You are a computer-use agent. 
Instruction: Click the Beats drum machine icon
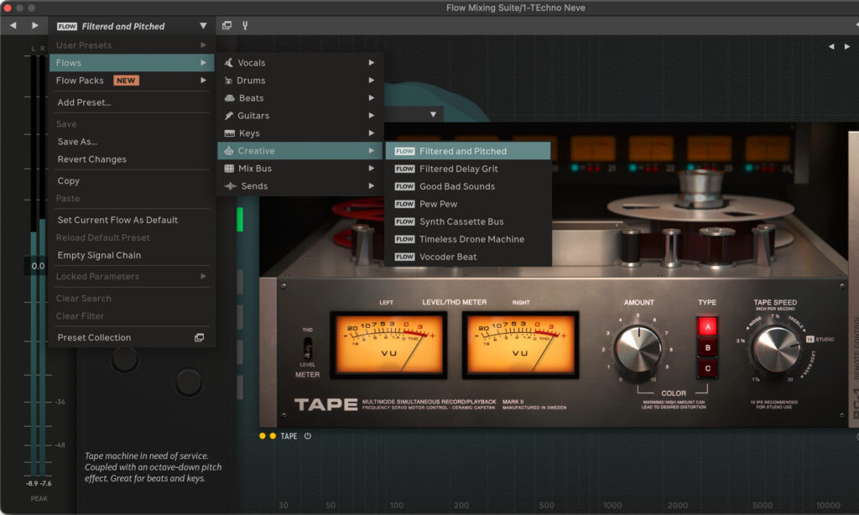click(230, 98)
